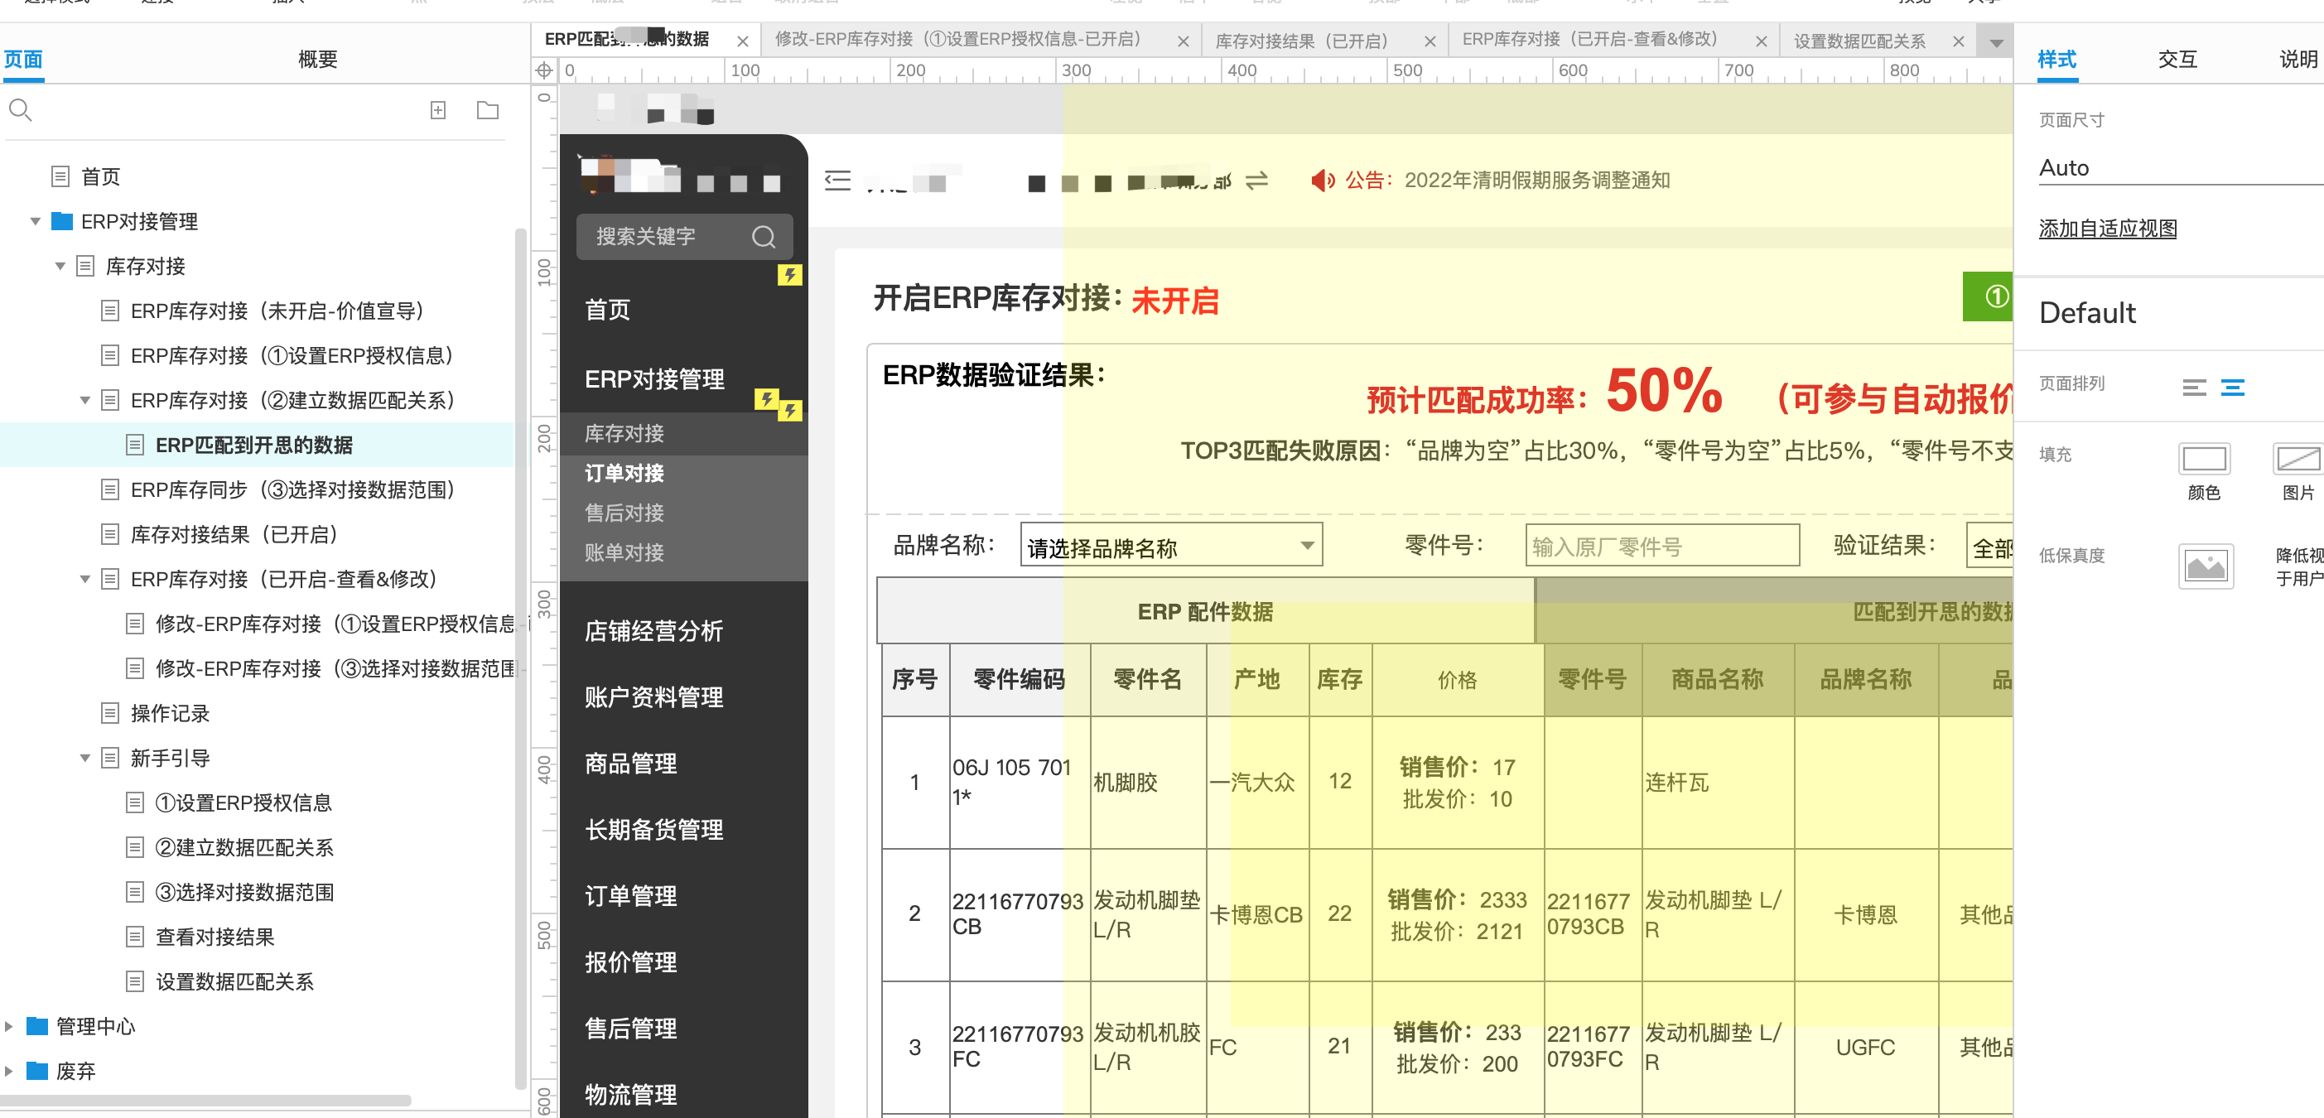The image size is (2324, 1118).
Task: Open the 库存对接结果（已开启）document tab
Action: tap(1301, 41)
